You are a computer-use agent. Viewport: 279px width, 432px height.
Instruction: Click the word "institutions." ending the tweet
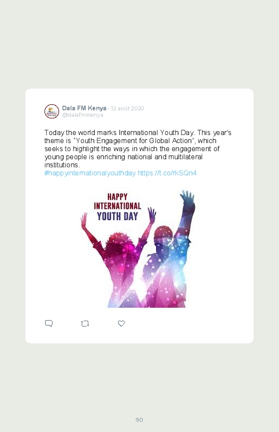[62, 165]
